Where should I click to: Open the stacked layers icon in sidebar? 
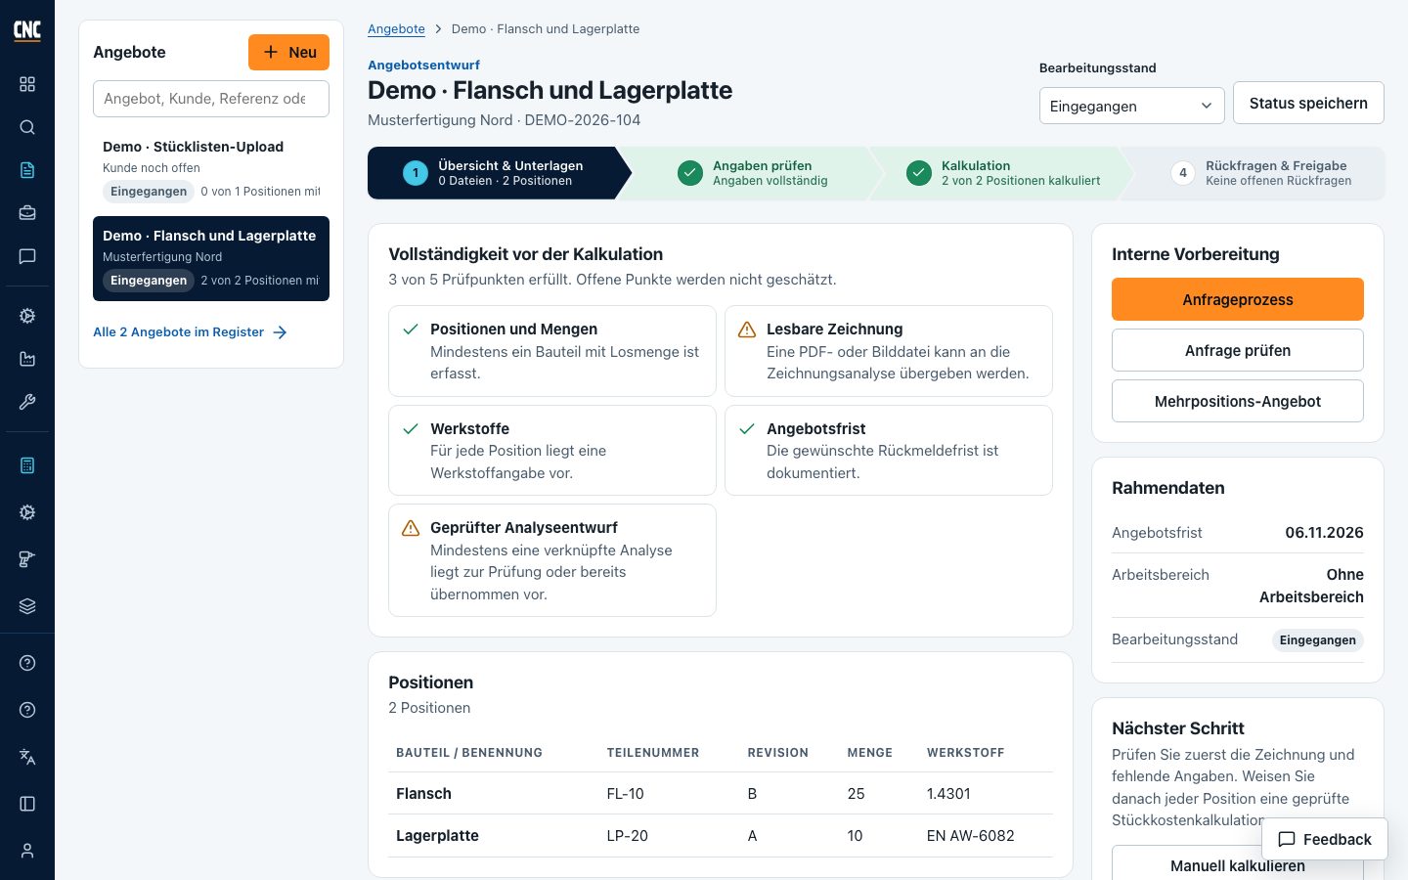27,606
